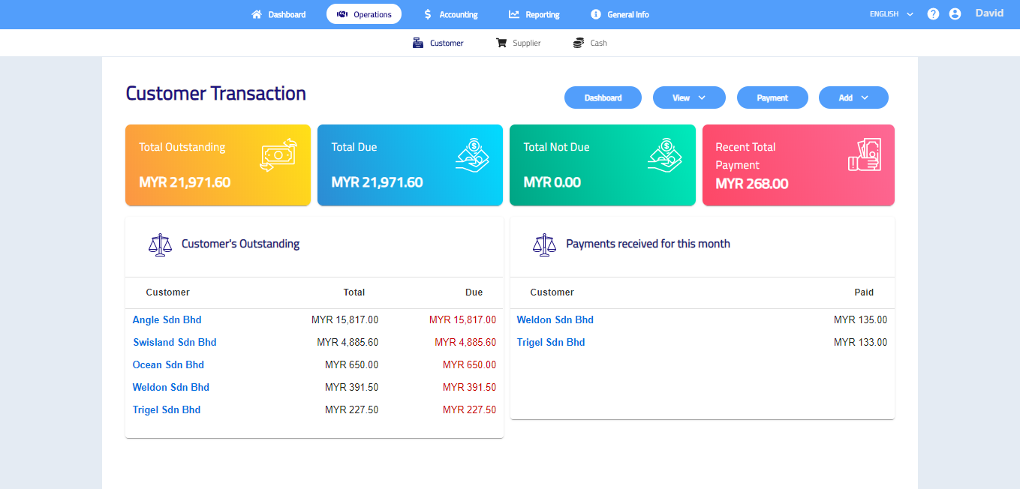Click the Total Not Due hand-coin icon
The height and width of the screenshot is (489, 1020).
pyautogui.click(x=664, y=154)
